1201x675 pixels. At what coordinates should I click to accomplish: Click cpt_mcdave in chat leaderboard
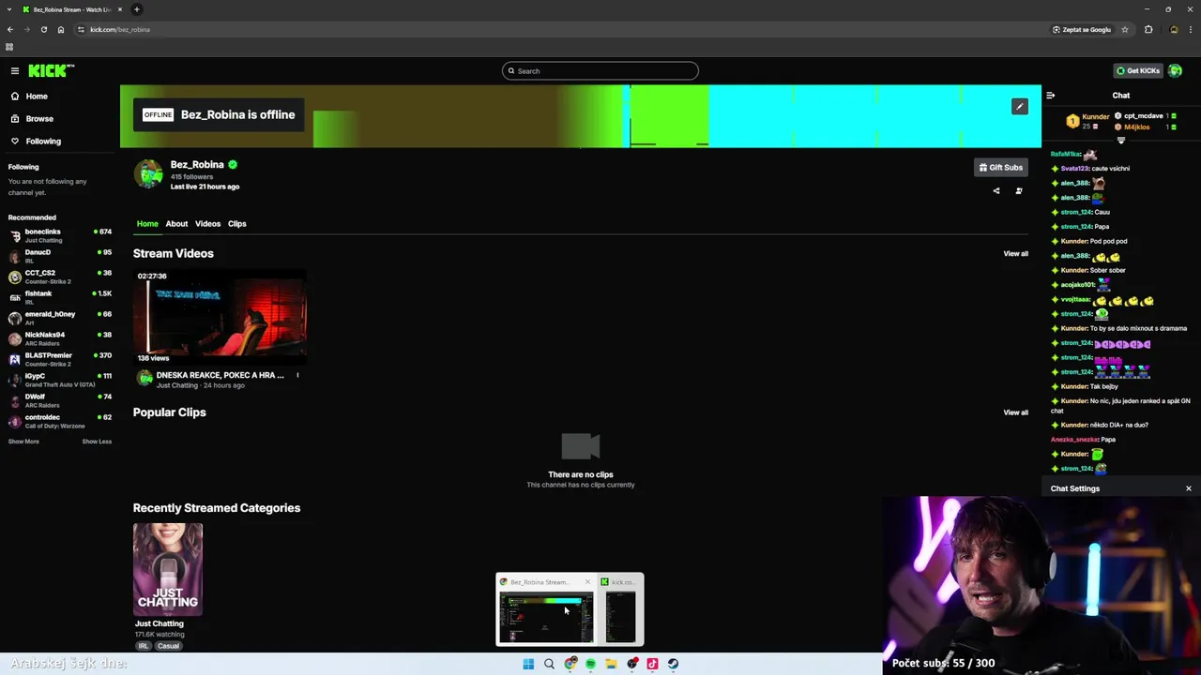click(1143, 116)
